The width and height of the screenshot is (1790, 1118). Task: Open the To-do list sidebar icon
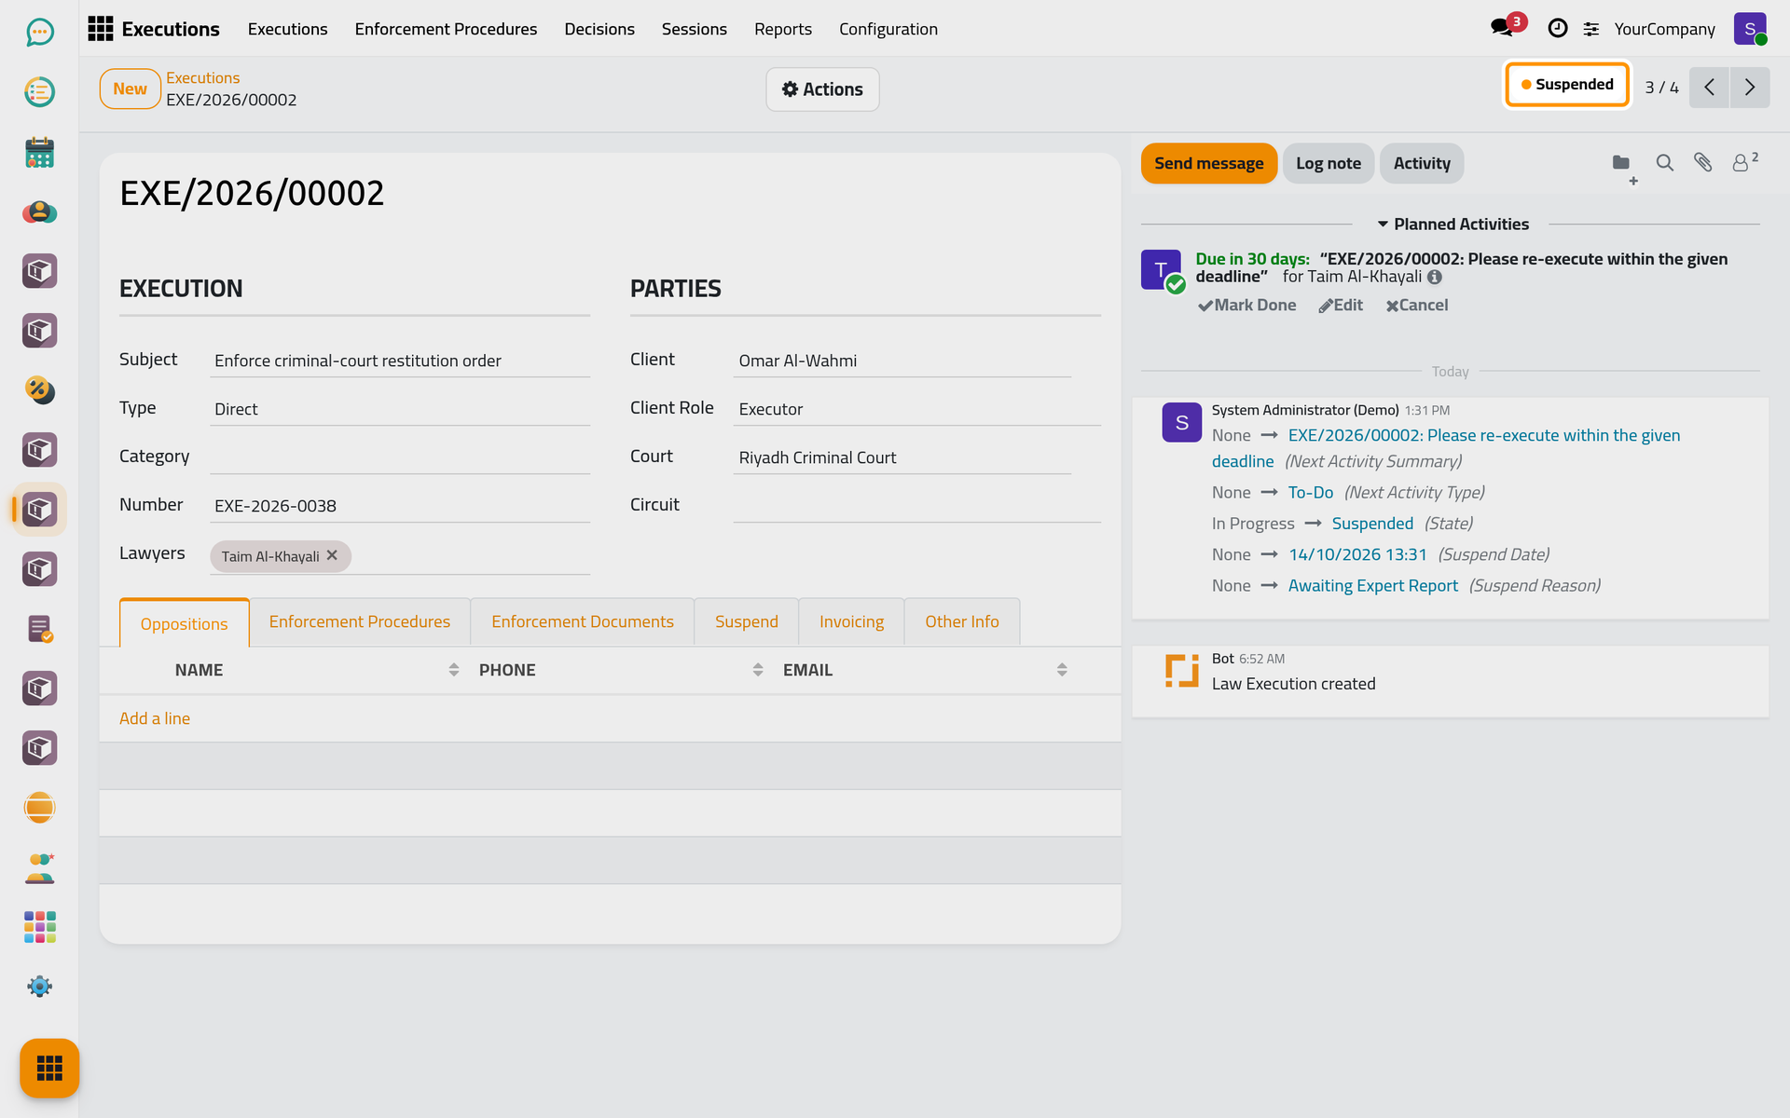39,92
